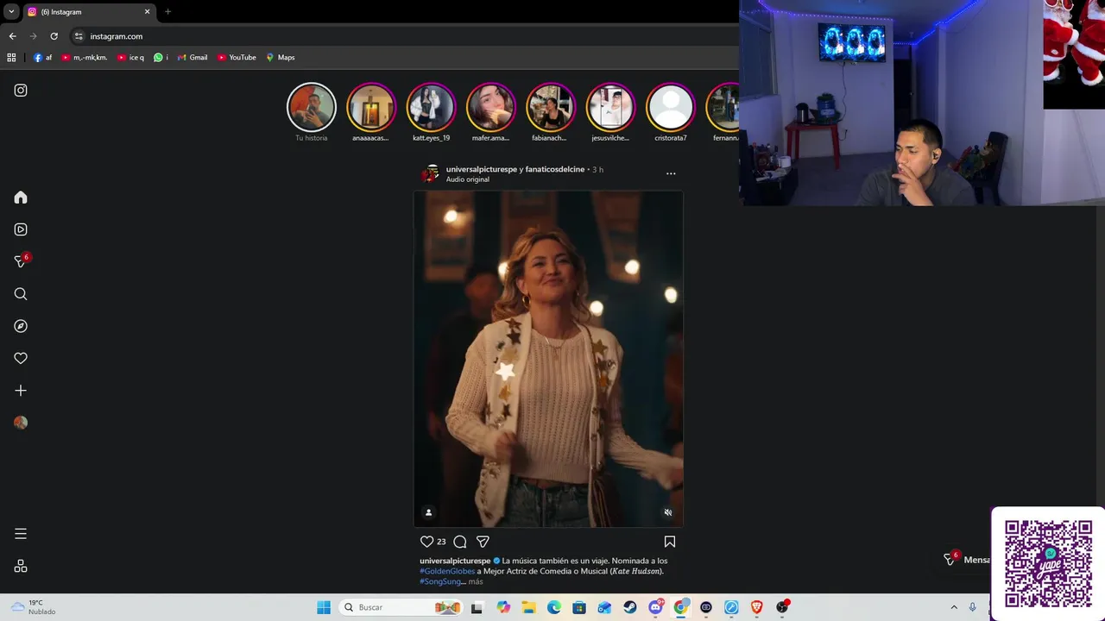View site information icon in address bar
Screen dimensions: 1105x621
(x=79, y=36)
